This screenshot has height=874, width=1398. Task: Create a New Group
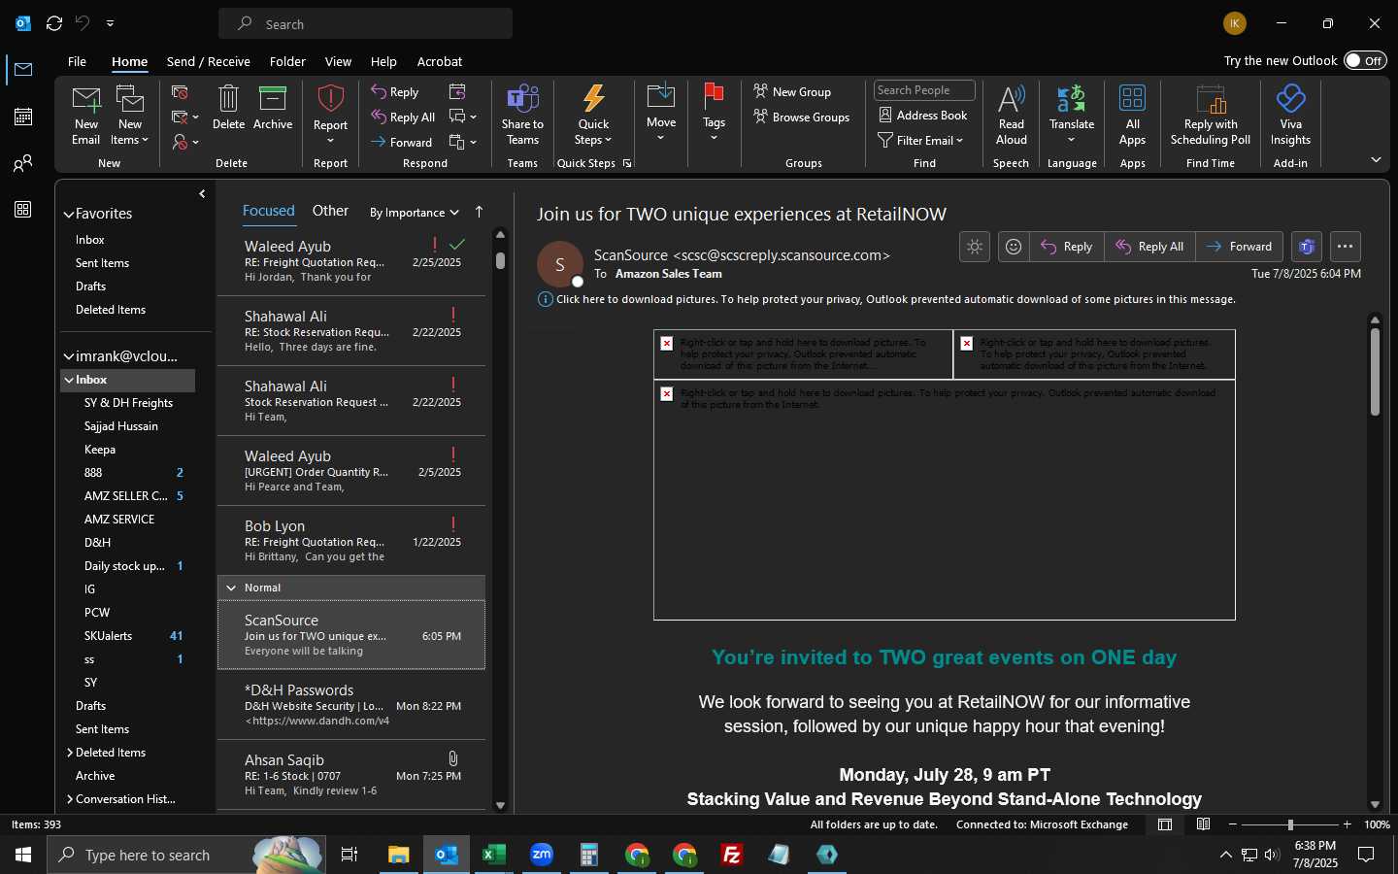click(792, 92)
